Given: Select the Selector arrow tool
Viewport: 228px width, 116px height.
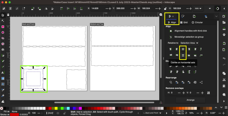Looking at the screenshot, I should coord(3,15).
